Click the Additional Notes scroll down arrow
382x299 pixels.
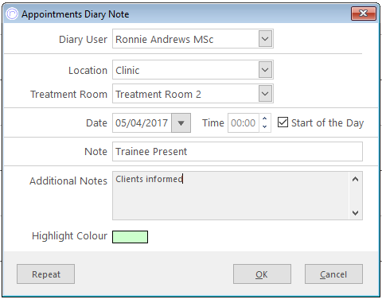click(x=355, y=212)
